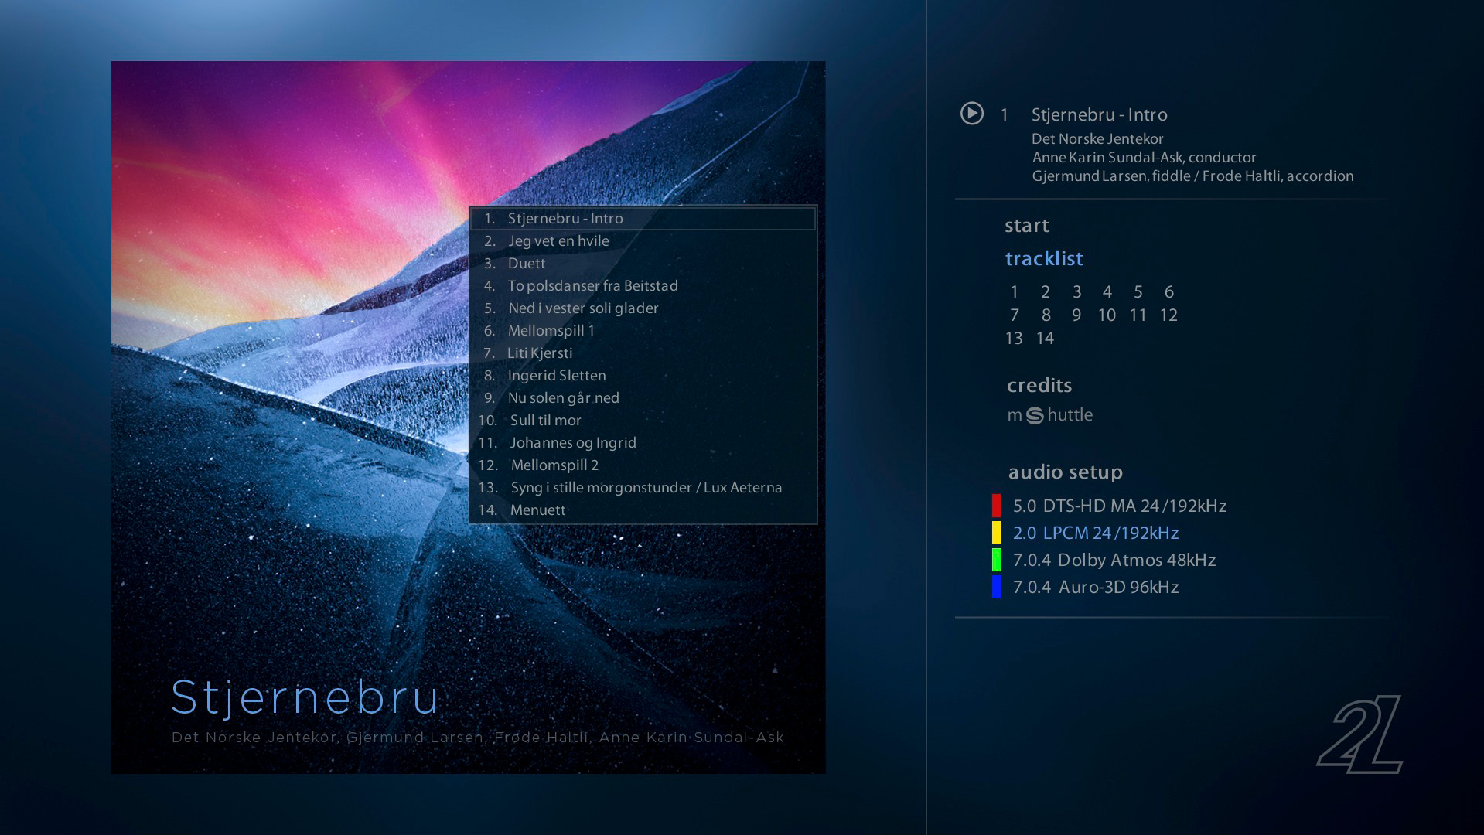Jump to track number 9 in grid
This screenshot has height=835, width=1484.
pos(1076,315)
